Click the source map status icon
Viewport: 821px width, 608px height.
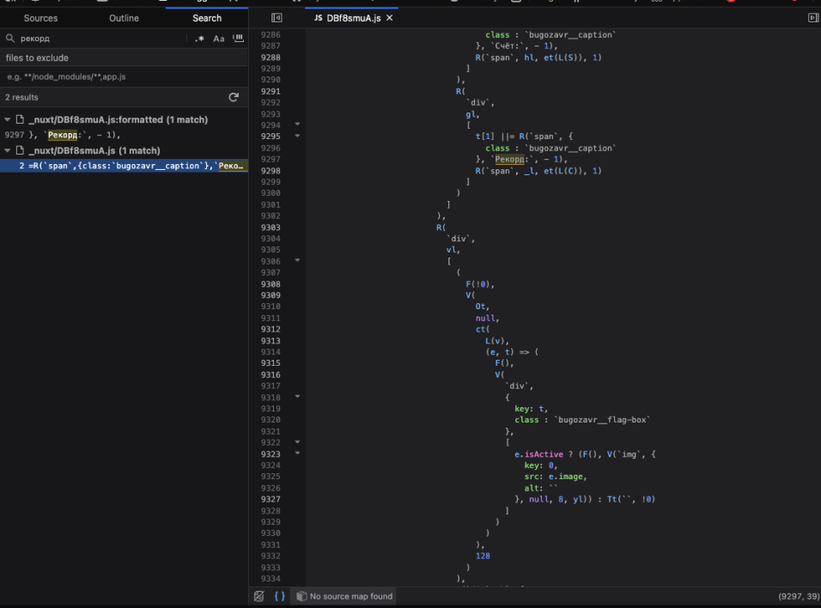(x=301, y=596)
